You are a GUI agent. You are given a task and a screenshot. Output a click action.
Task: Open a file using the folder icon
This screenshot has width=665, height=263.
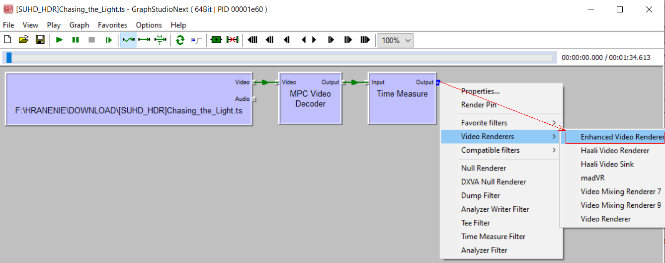pos(23,40)
